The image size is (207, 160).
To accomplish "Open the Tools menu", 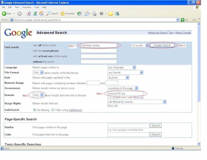I will click(x=36, y=7).
